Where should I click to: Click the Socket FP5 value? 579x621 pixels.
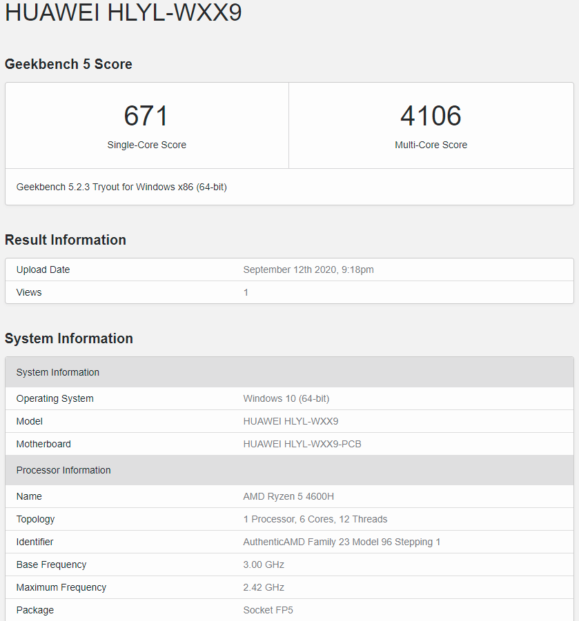coord(268,610)
